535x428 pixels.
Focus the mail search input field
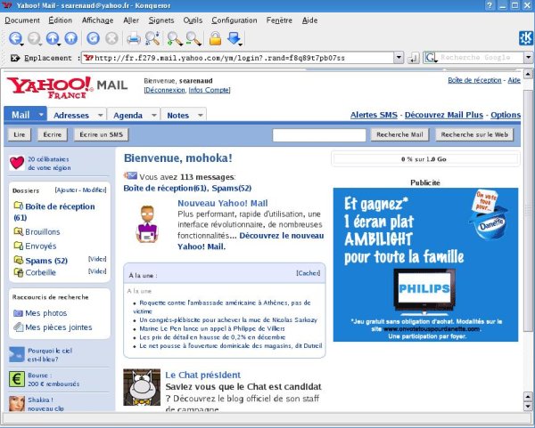tap(319, 135)
